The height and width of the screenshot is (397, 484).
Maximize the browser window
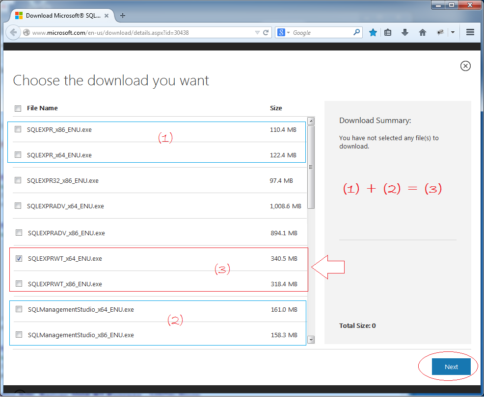[452, 5]
